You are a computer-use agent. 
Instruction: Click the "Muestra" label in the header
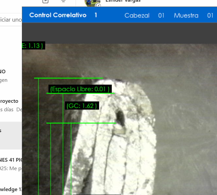pos(186,15)
